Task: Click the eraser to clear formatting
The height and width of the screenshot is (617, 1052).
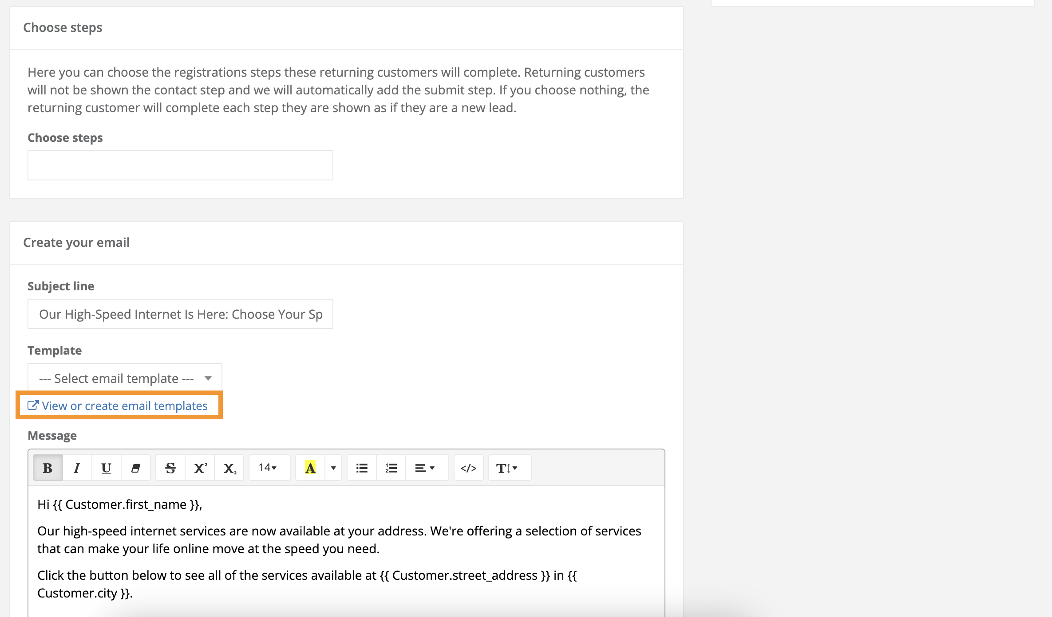Action: pos(135,467)
